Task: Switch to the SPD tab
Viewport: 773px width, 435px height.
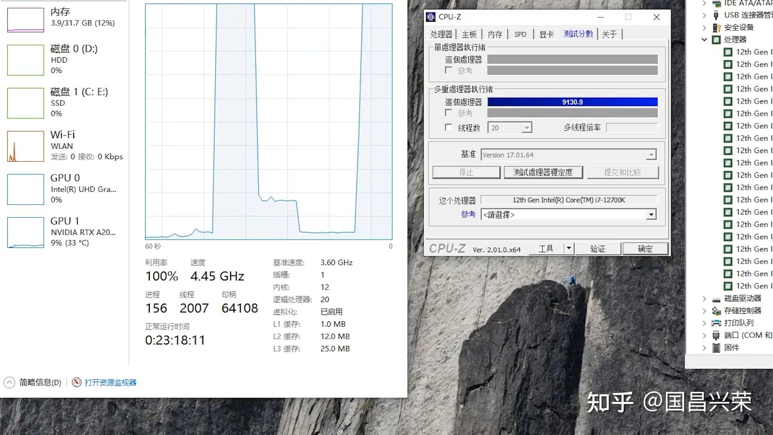Action: pyautogui.click(x=520, y=34)
